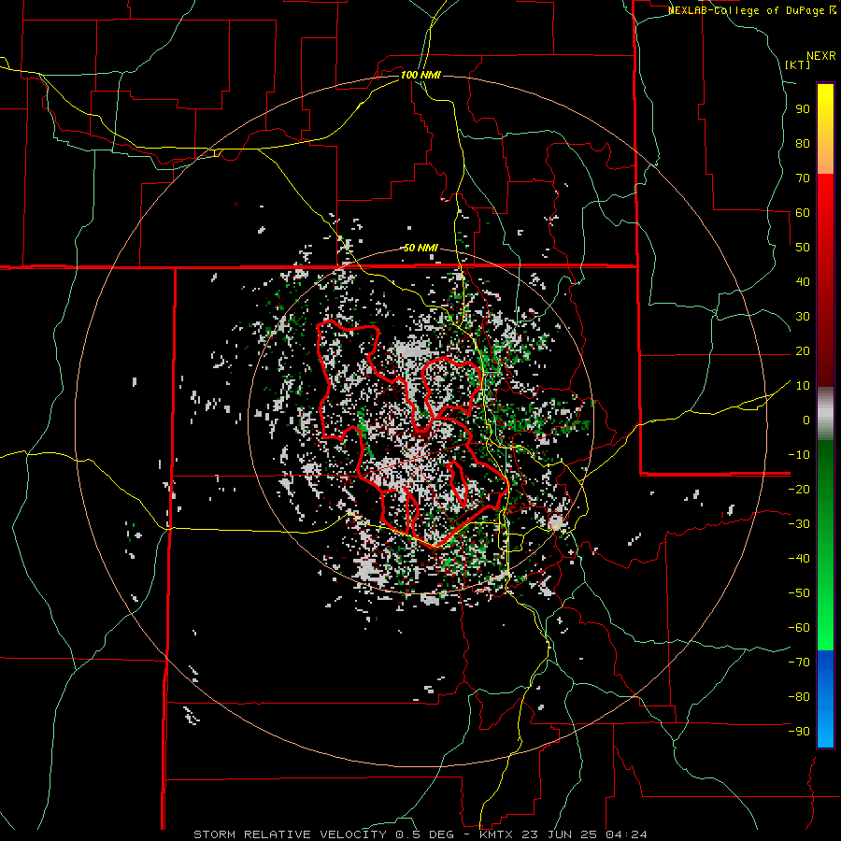The width and height of the screenshot is (841, 841).
Task: Select the -10 value on velocity scale
Action: (x=799, y=455)
